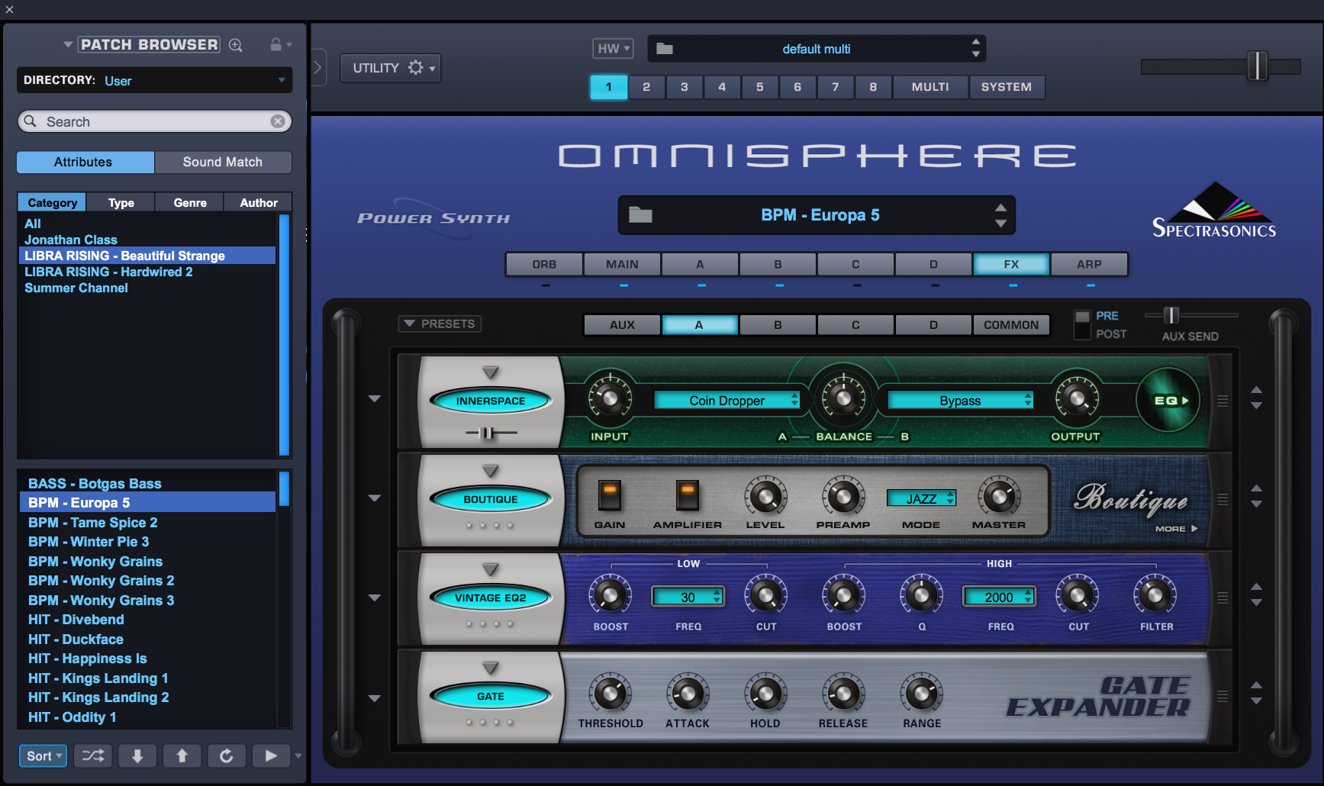The image size is (1324, 786).
Task: Adjust the AUX SEND slider
Action: tap(1171, 314)
